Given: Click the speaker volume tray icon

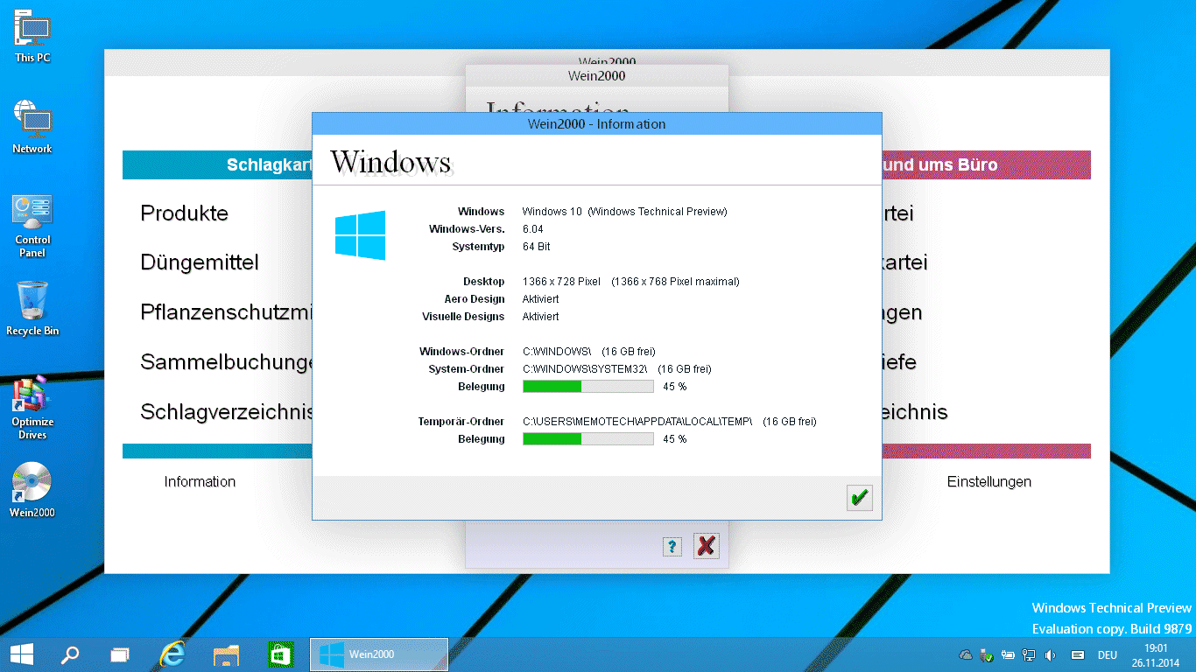Looking at the screenshot, I should coord(1050,655).
